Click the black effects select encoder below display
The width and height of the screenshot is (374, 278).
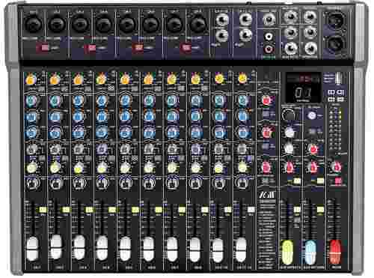pos(289,115)
